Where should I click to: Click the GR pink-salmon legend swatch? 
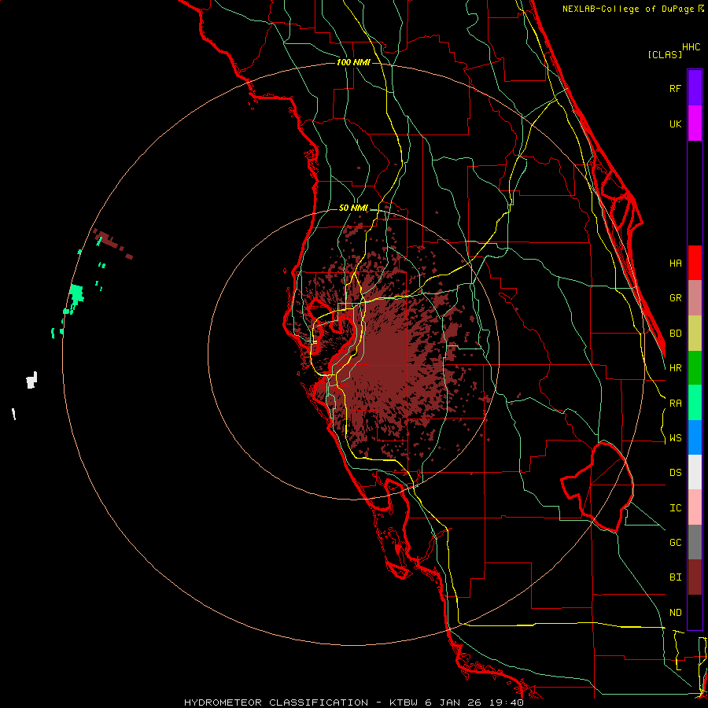pos(695,297)
